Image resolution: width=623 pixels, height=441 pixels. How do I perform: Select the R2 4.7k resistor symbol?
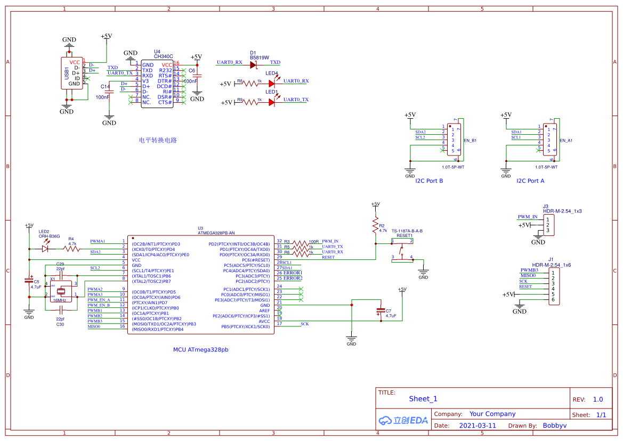tap(375, 227)
